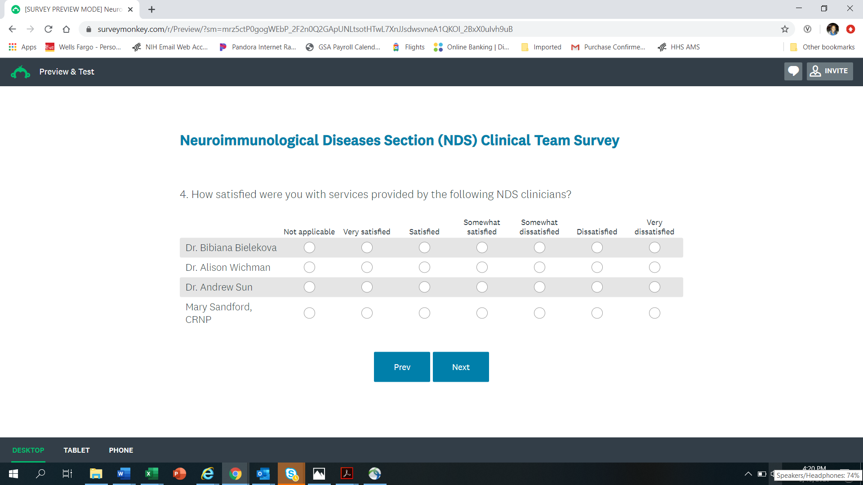Open the Apps bookmarks shortcut
This screenshot has height=485, width=863.
pos(22,47)
